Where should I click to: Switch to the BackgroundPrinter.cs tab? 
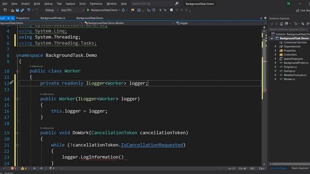click(53, 18)
